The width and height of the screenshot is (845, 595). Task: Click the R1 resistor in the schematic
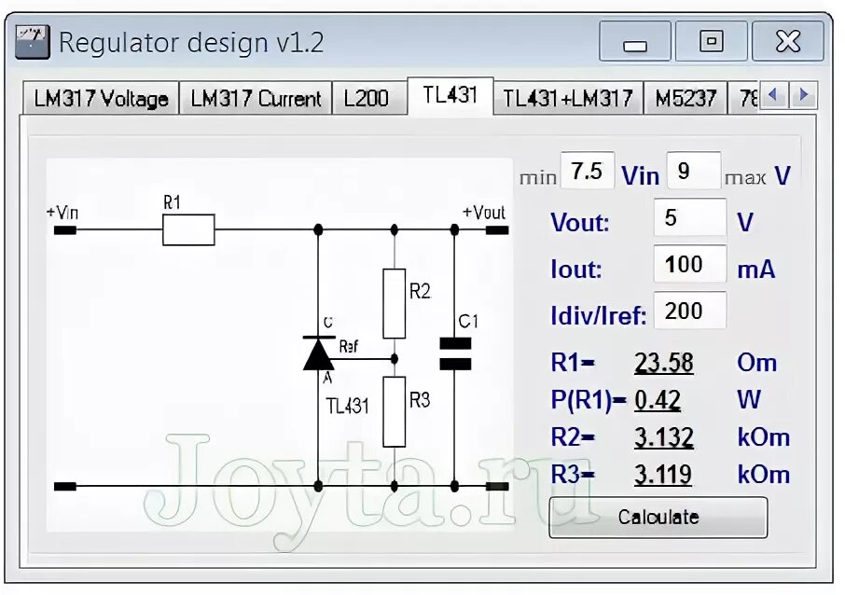(188, 229)
